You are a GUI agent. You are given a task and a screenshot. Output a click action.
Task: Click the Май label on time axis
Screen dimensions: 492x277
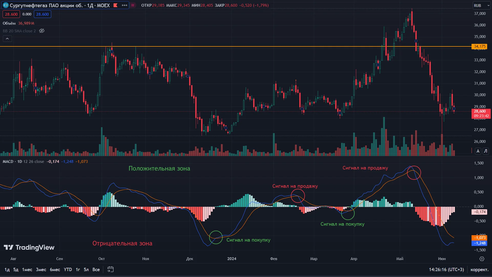tap(400, 259)
